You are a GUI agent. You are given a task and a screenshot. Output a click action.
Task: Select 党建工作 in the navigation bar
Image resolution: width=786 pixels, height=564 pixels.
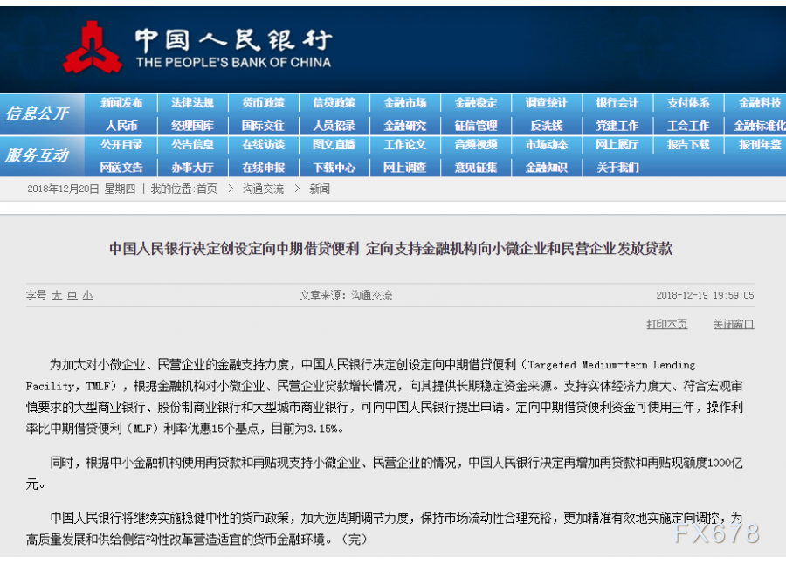(617, 126)
